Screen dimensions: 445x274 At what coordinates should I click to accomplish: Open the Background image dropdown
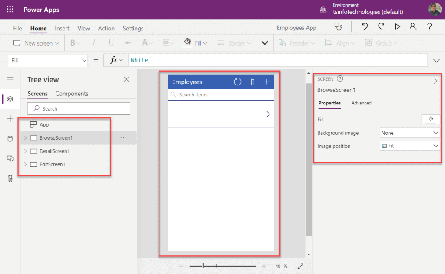pos(410,133)
